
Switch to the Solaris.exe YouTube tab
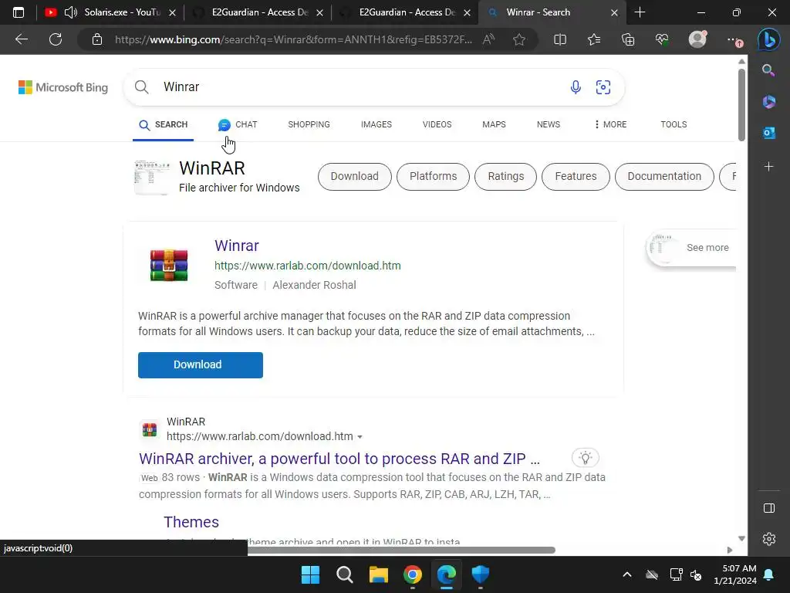coord(110,12)
